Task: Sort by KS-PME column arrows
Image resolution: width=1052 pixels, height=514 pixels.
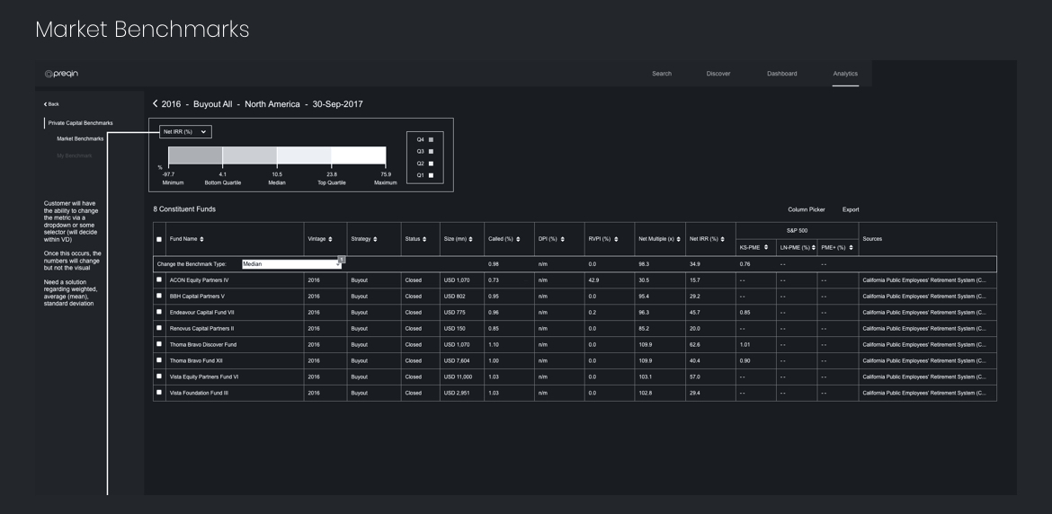Action: [766, 247]
